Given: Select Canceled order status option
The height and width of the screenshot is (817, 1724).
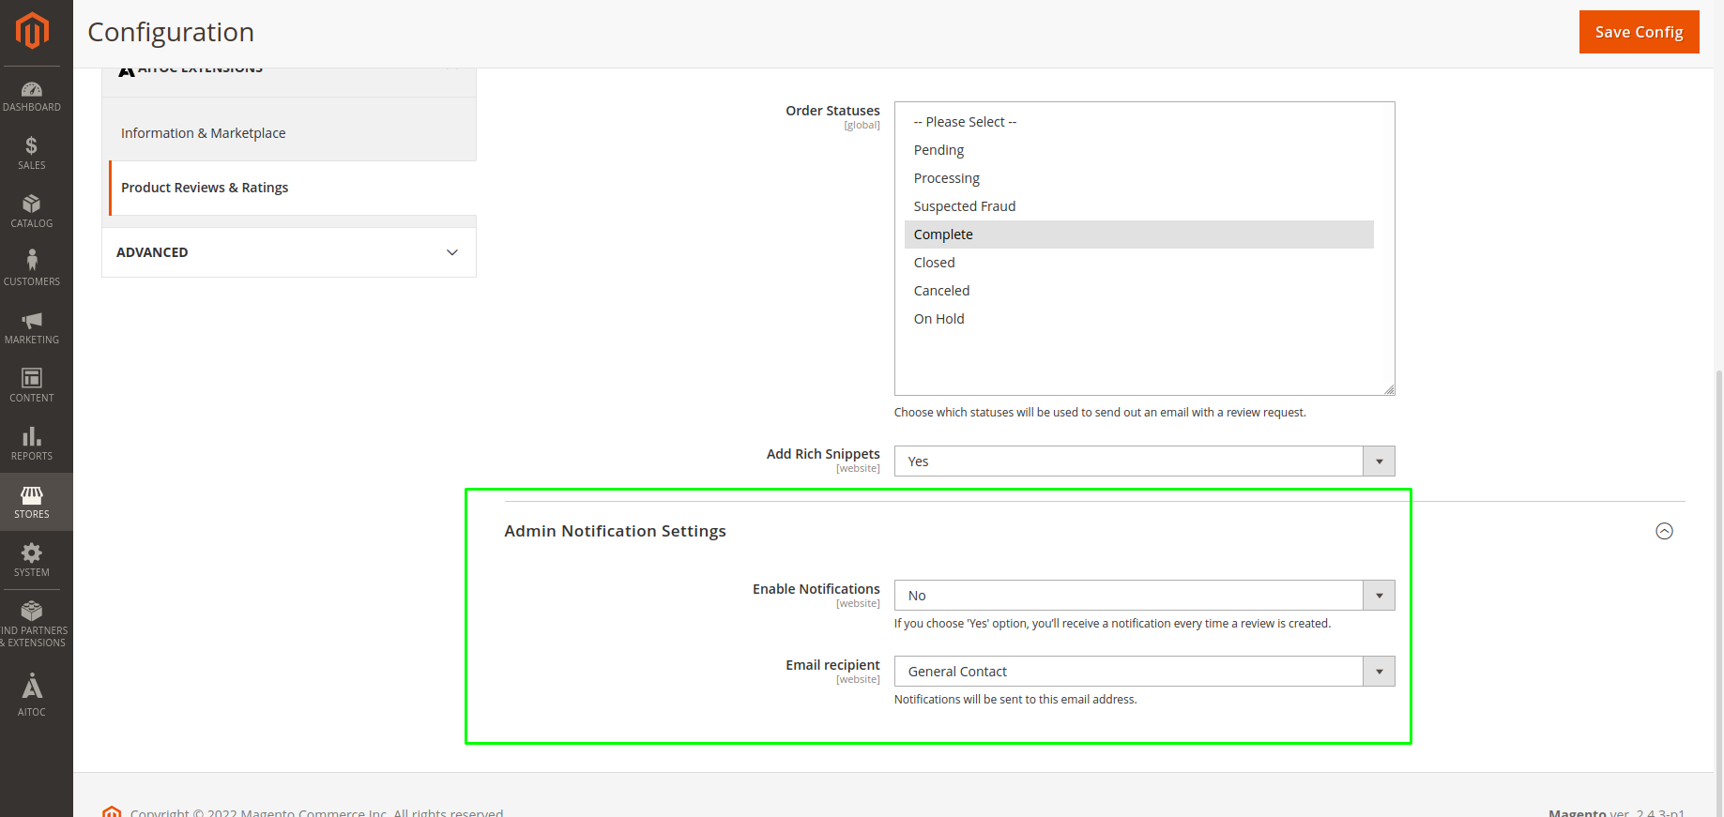Looking at the screenshot, I should (x=1138, y=291).
